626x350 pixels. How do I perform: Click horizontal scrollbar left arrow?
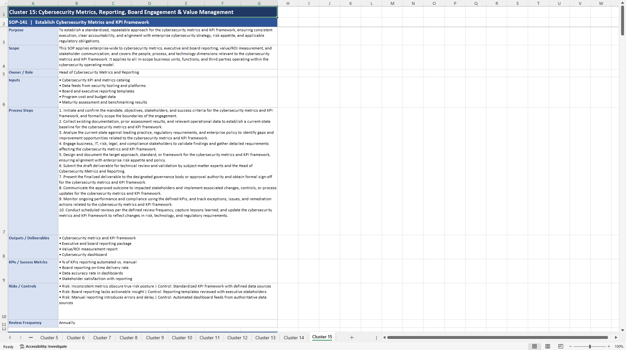click(384, 338)
